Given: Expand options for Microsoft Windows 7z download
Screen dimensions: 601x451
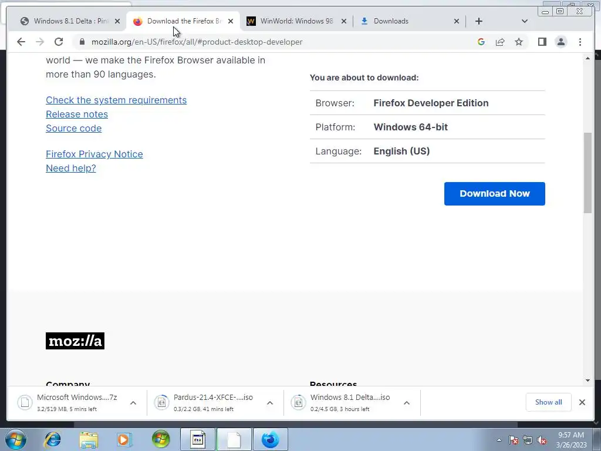Looking at the screenshot, I should tap(133, 403).
